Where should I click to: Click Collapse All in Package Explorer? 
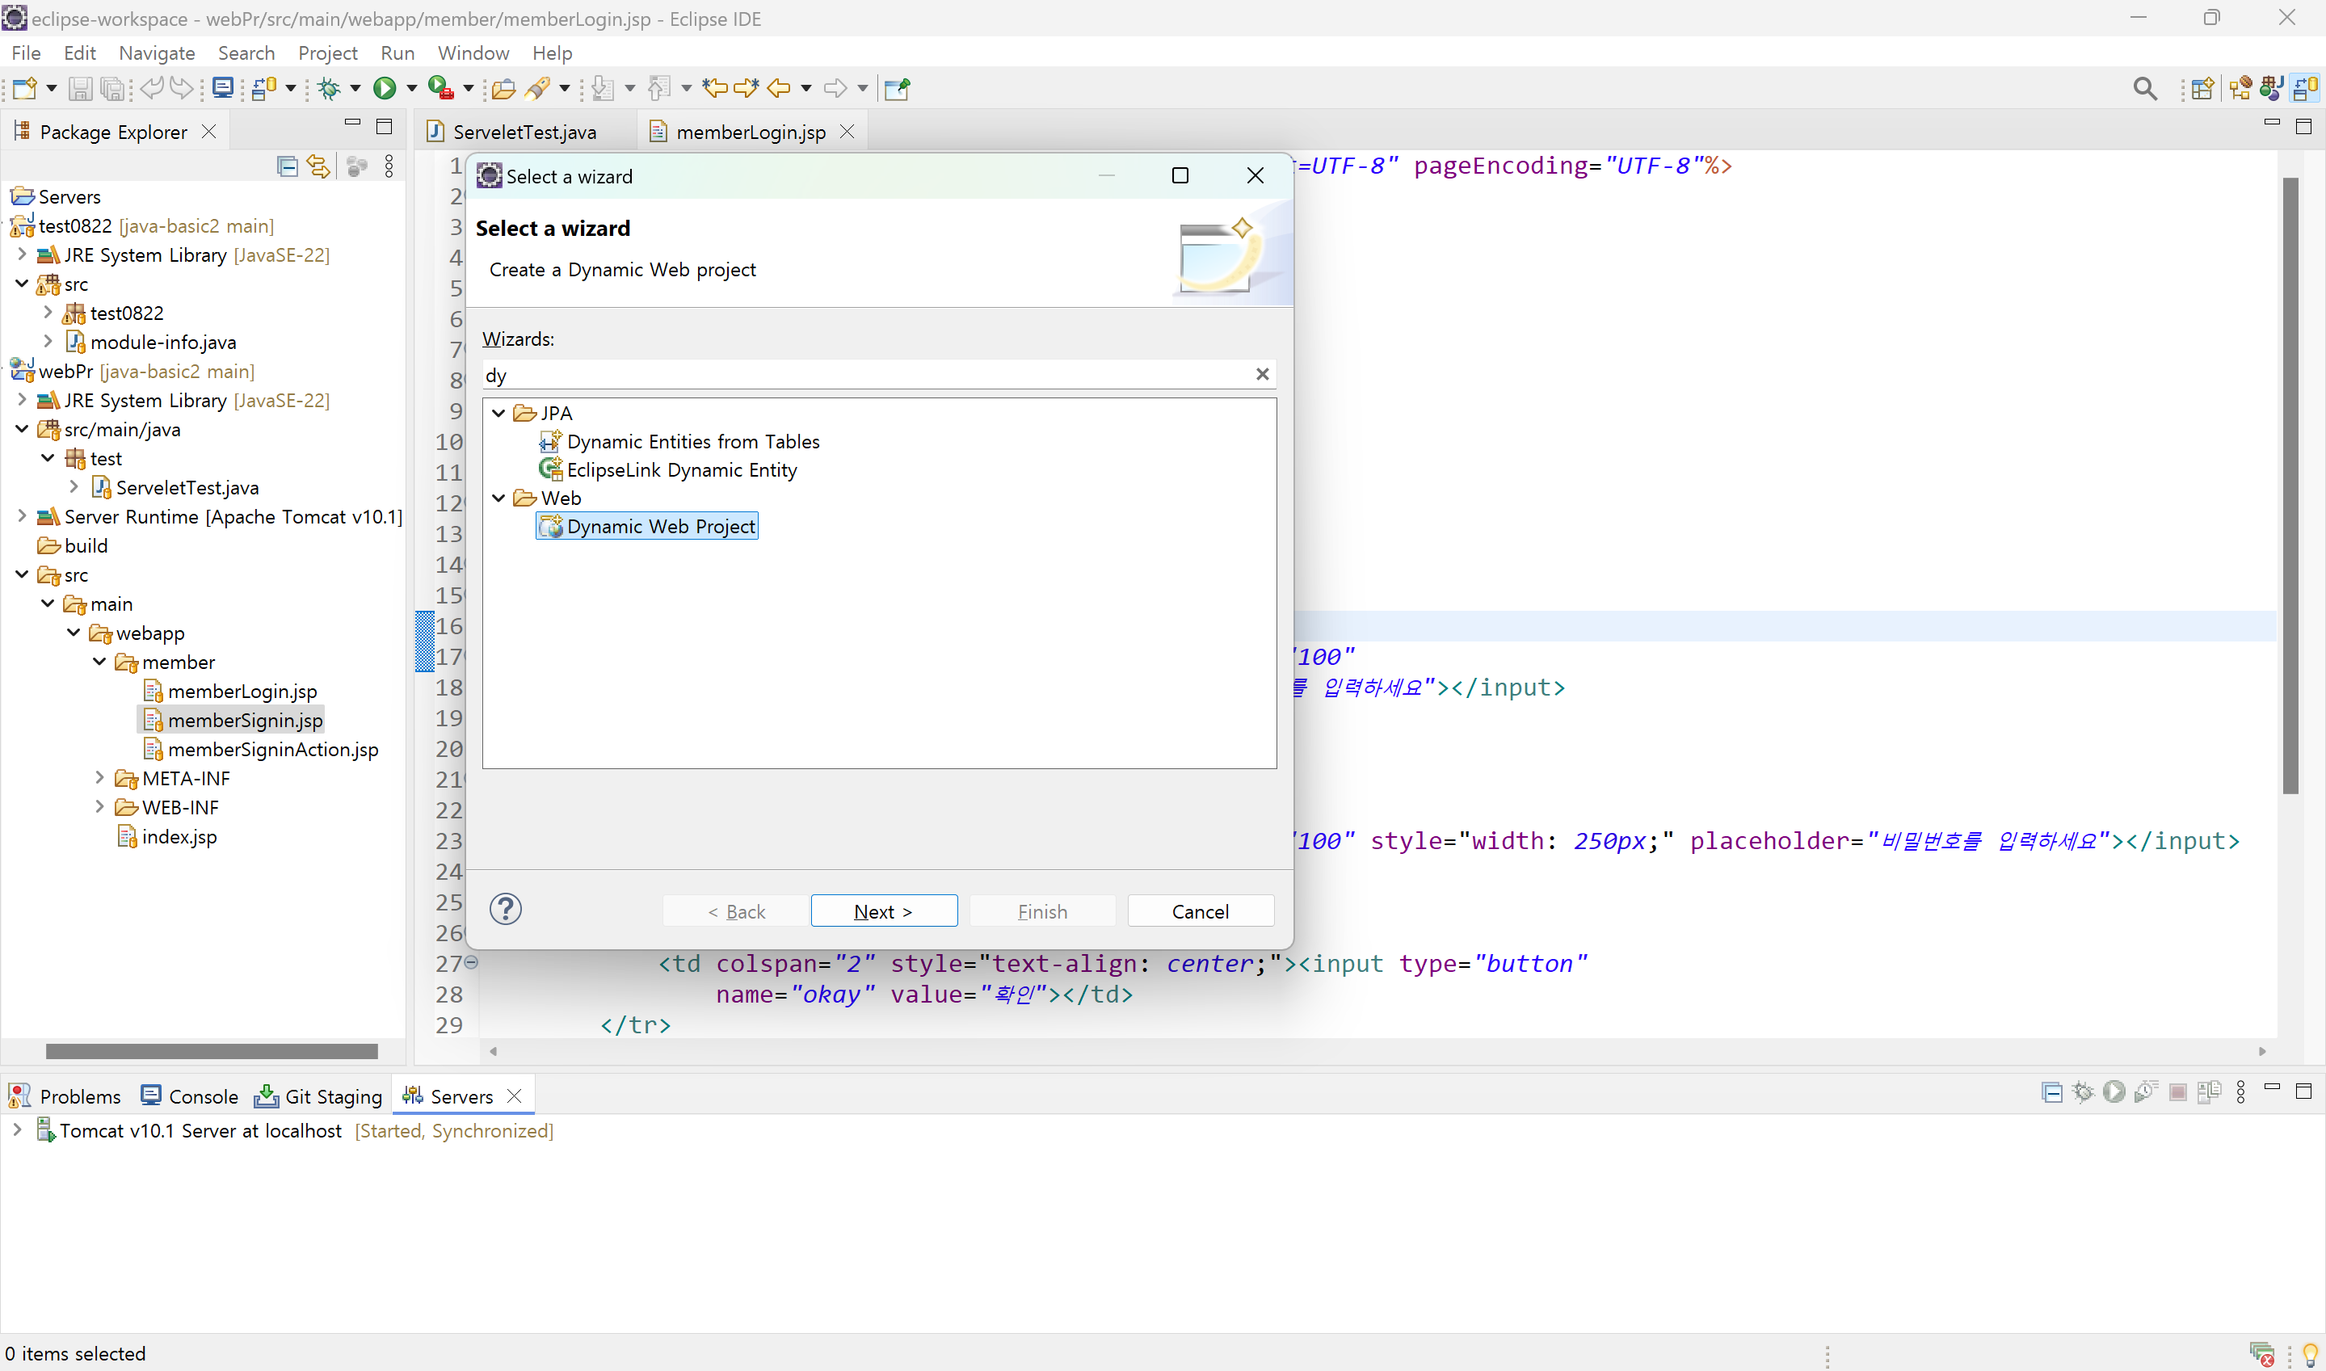click(x=288, y=166)
